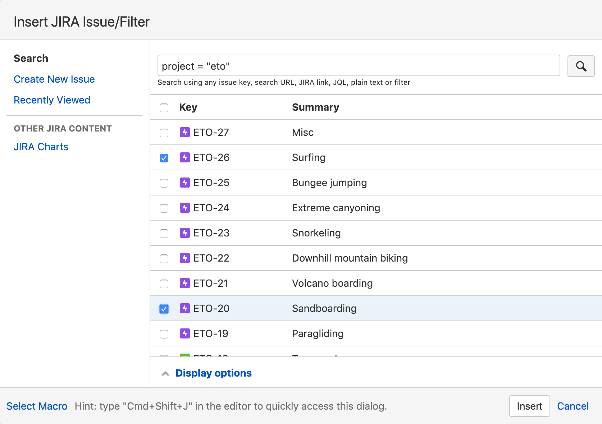Select the Downhill mountain biking summary
Screen dimensions: 602x424
point(350,258)
